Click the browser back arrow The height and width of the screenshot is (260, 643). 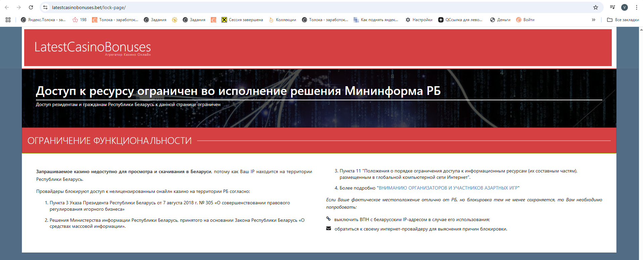7,7
